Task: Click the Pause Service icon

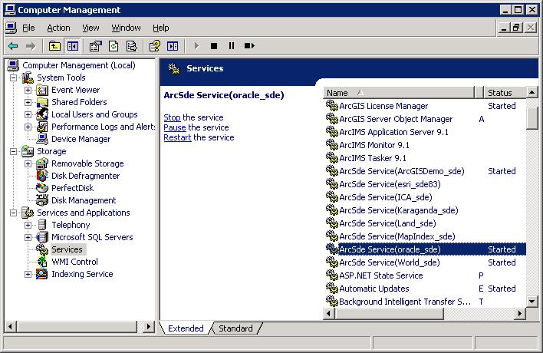Action: click(x=232, y=46)
